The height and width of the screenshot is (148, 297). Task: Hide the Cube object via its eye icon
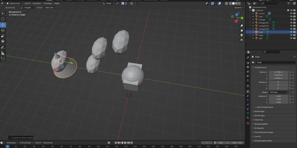click(x=291, y=17)
